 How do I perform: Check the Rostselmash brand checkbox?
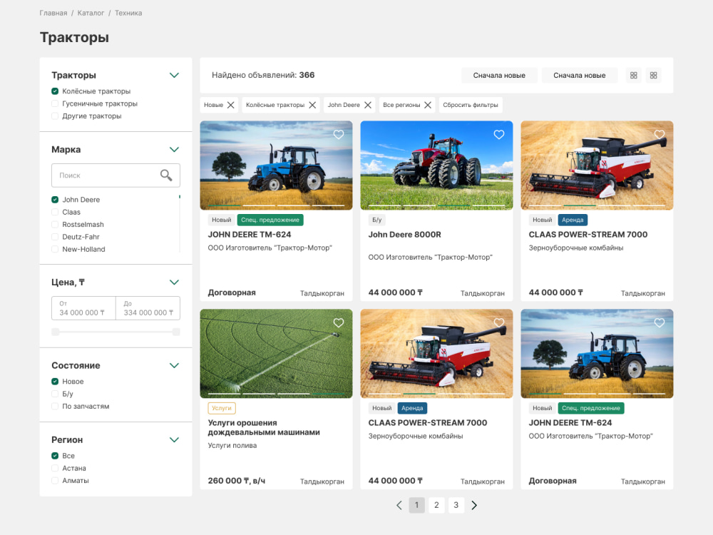click(55, 224)
